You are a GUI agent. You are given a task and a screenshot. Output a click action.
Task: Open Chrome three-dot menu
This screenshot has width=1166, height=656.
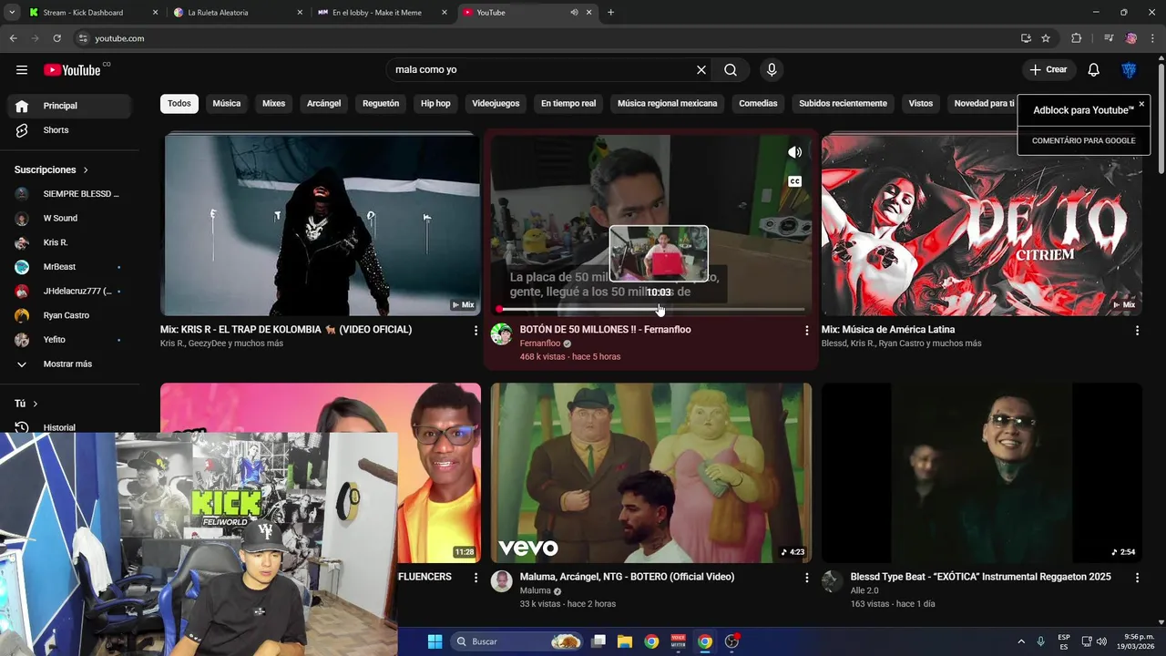tap(1152, 38)
